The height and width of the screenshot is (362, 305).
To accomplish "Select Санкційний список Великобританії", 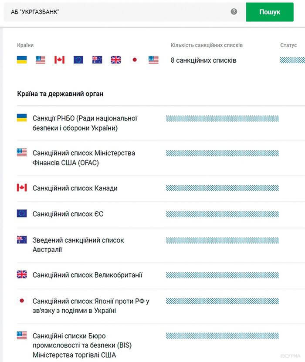I will [87, 275].
